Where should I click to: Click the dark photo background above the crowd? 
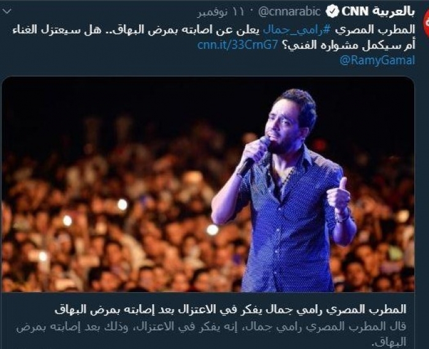coord(137,99)
